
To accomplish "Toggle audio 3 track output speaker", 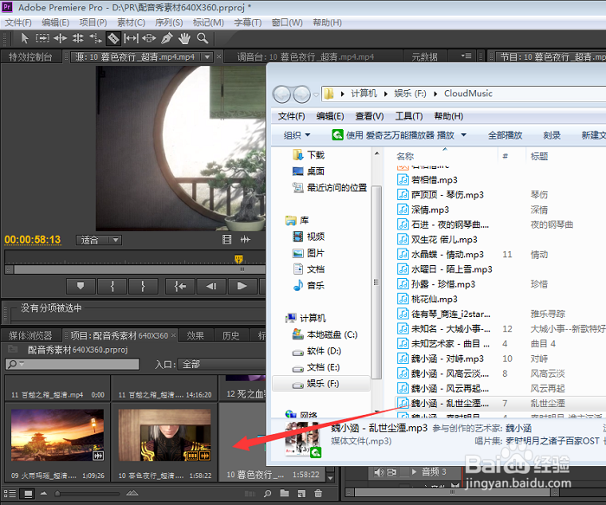I will (x=379, y=472).
